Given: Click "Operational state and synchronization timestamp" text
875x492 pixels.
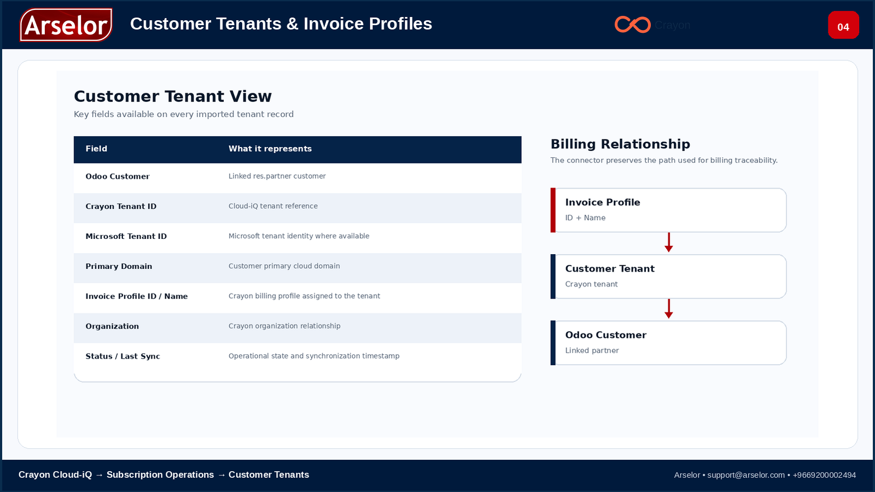Looking at the screenshot, I should tap(314, 356).
